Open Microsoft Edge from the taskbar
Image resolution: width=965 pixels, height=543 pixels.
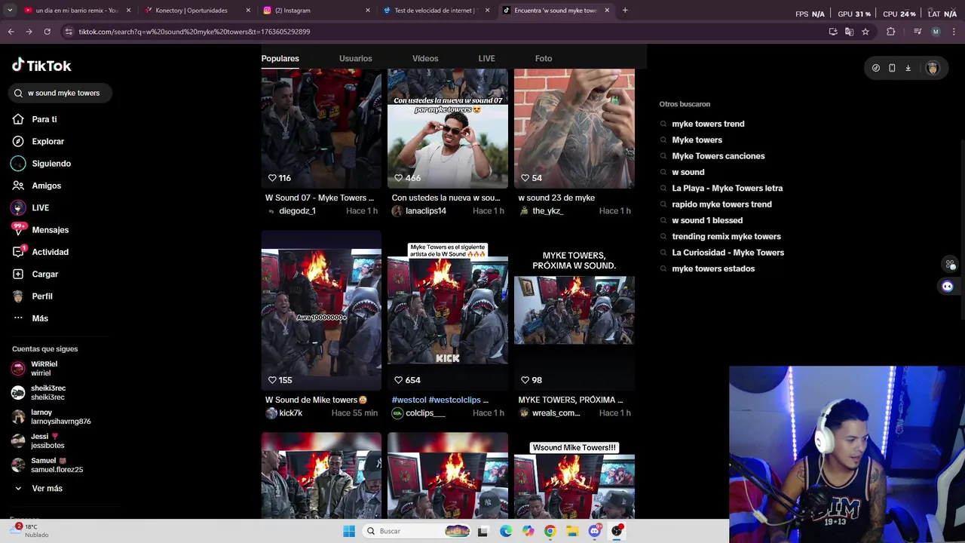(x=506, y=531)
